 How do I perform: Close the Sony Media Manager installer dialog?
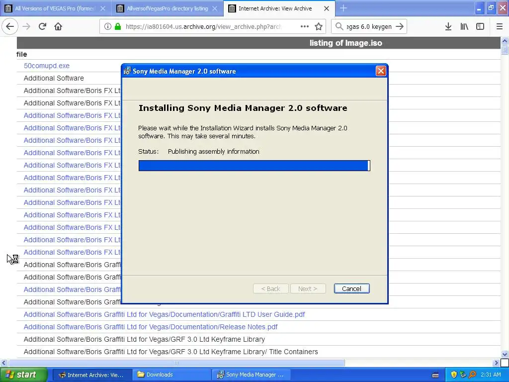pyautogui.click(x=381, y=71)
